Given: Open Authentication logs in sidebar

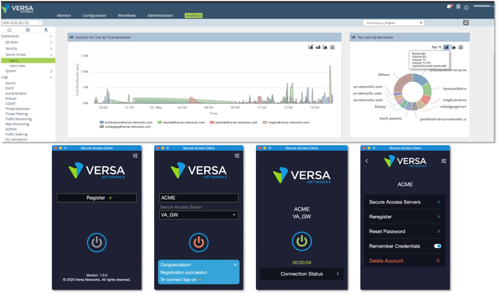Looking at the screenshot, I should (x=16, y=93).
